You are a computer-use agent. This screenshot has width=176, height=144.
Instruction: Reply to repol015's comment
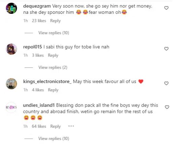coord(53,55)
